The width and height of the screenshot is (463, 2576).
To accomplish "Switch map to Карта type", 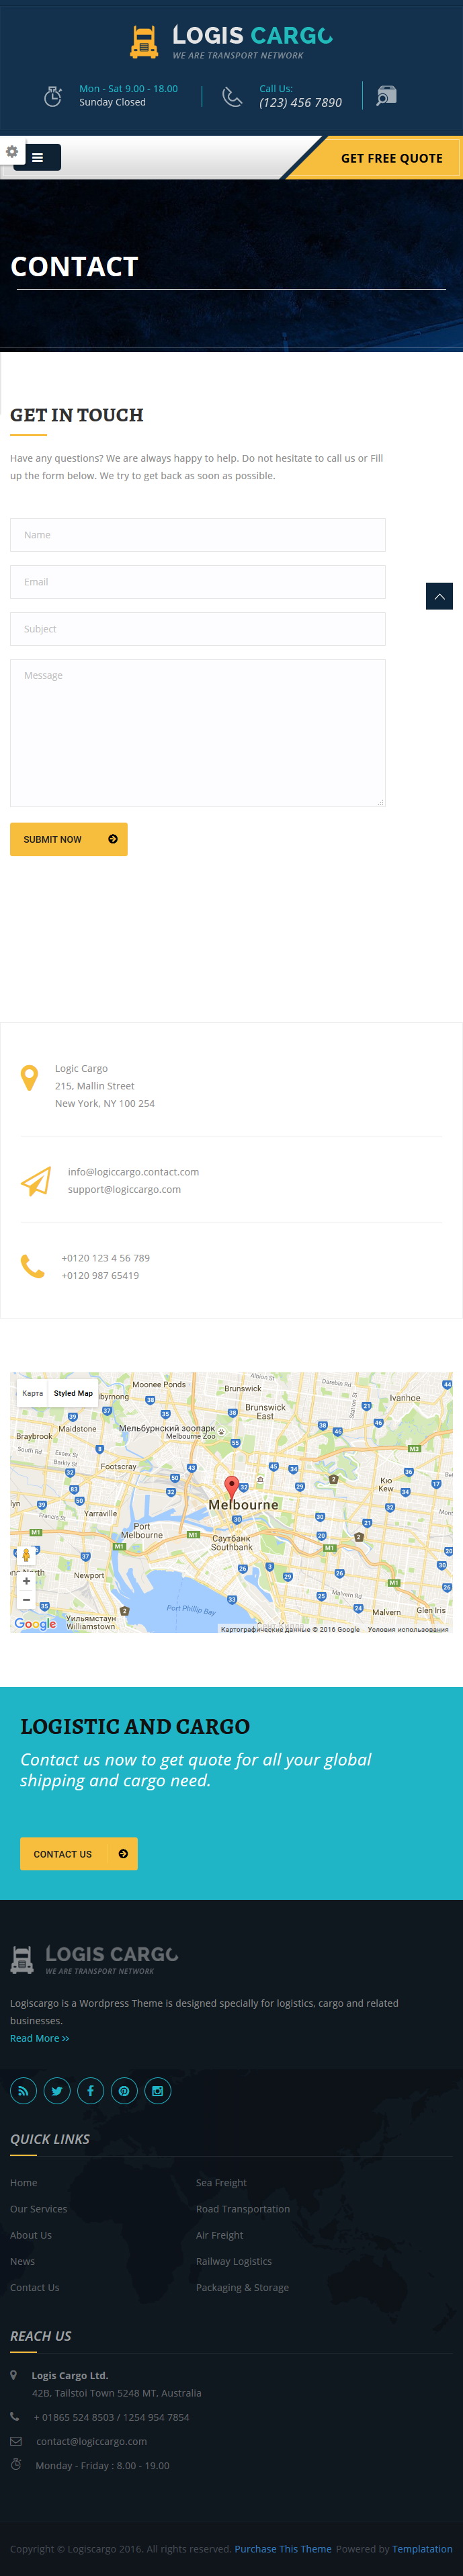I will tap(33, 1393).
